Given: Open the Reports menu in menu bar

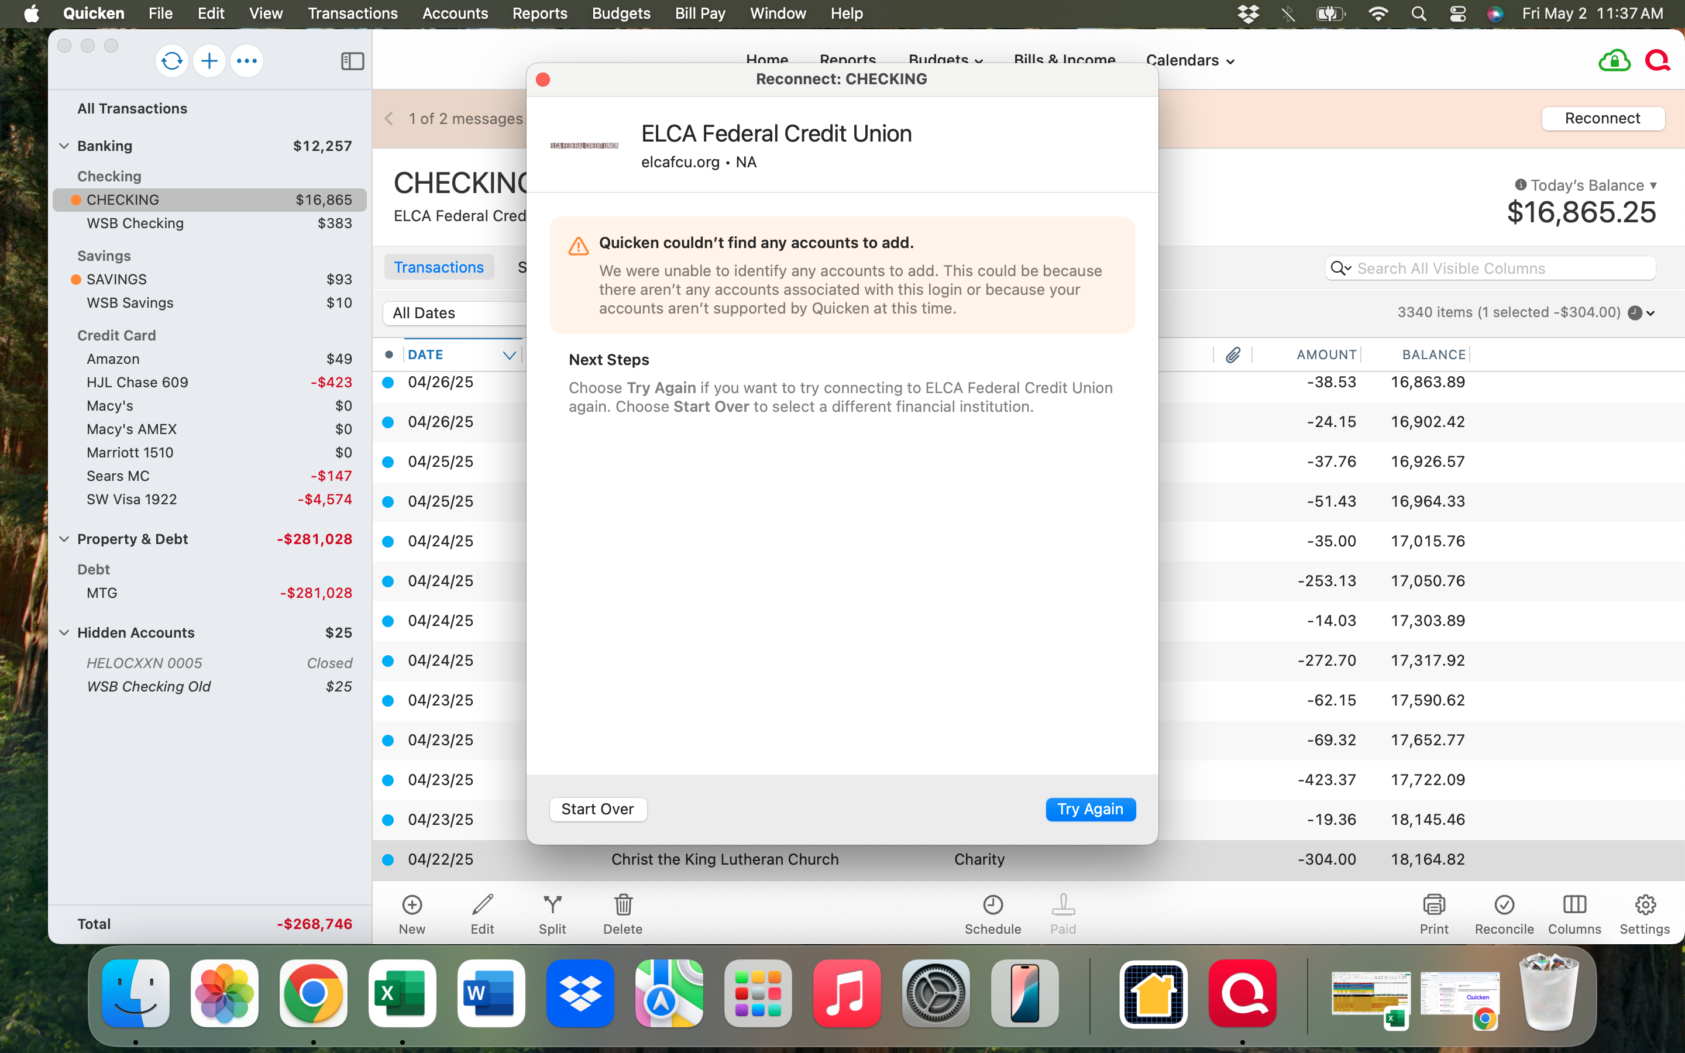Looking at the screenshot, I should 539,14.
